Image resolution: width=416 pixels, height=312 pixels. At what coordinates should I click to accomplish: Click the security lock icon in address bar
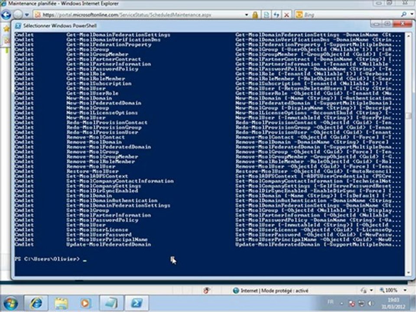coord(255,15)
